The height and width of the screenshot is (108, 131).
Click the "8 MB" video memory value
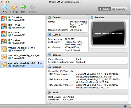point(78,59)
